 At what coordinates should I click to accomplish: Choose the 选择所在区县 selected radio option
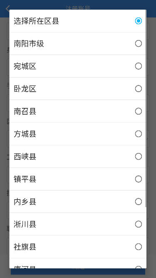(x=138, y=21)
